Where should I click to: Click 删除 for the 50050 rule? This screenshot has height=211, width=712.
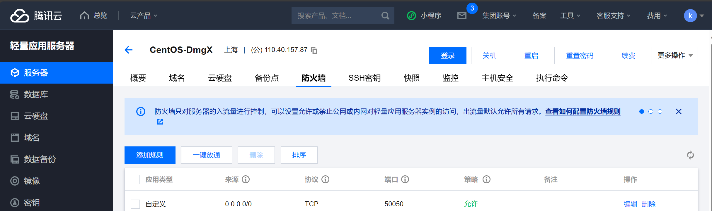coord(649,204)
